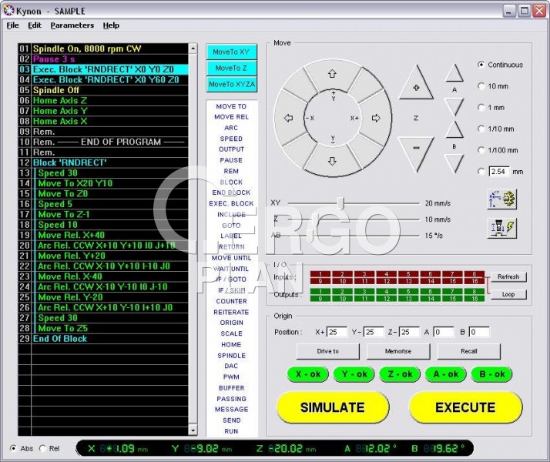Click the MoveTo XY button
This screenshot has width=550, height=462.
pyautogui.click(x=231, y=52)
